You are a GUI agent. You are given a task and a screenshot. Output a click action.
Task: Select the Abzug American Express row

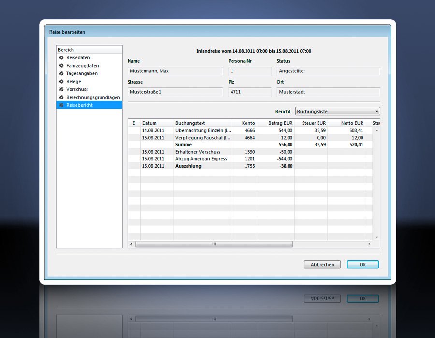[201, 159]
